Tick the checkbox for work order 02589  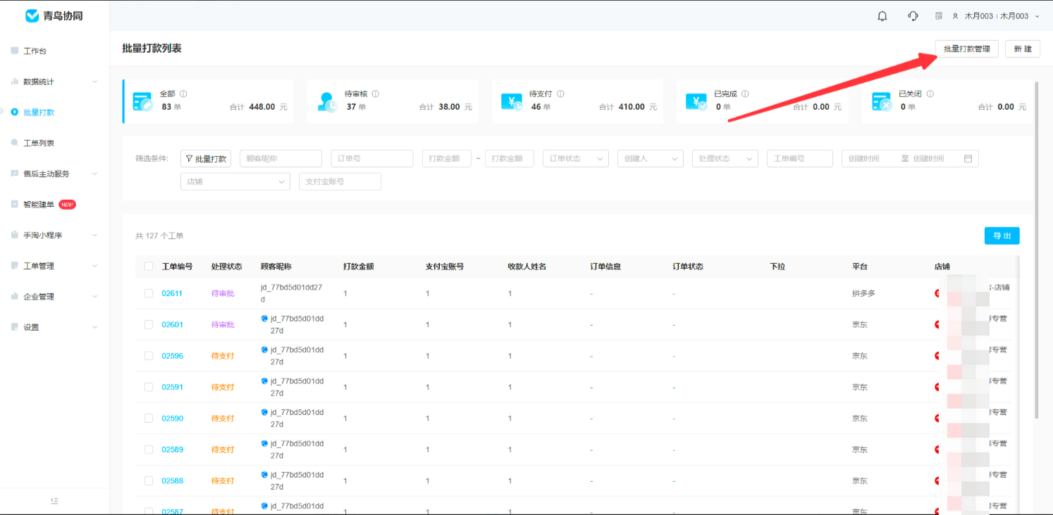point(149,450)
